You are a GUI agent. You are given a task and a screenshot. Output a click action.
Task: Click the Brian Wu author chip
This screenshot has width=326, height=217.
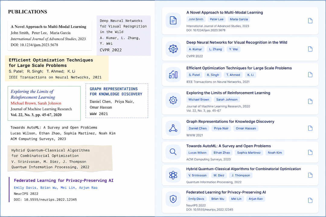(217, 199)
